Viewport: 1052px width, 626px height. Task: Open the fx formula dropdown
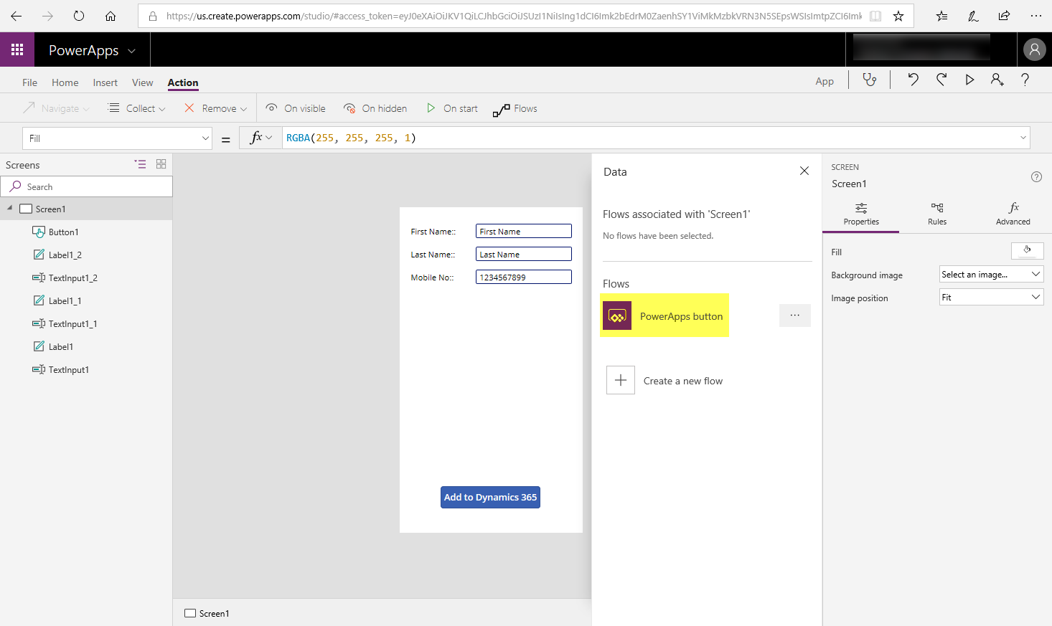(x=260, y=138)
